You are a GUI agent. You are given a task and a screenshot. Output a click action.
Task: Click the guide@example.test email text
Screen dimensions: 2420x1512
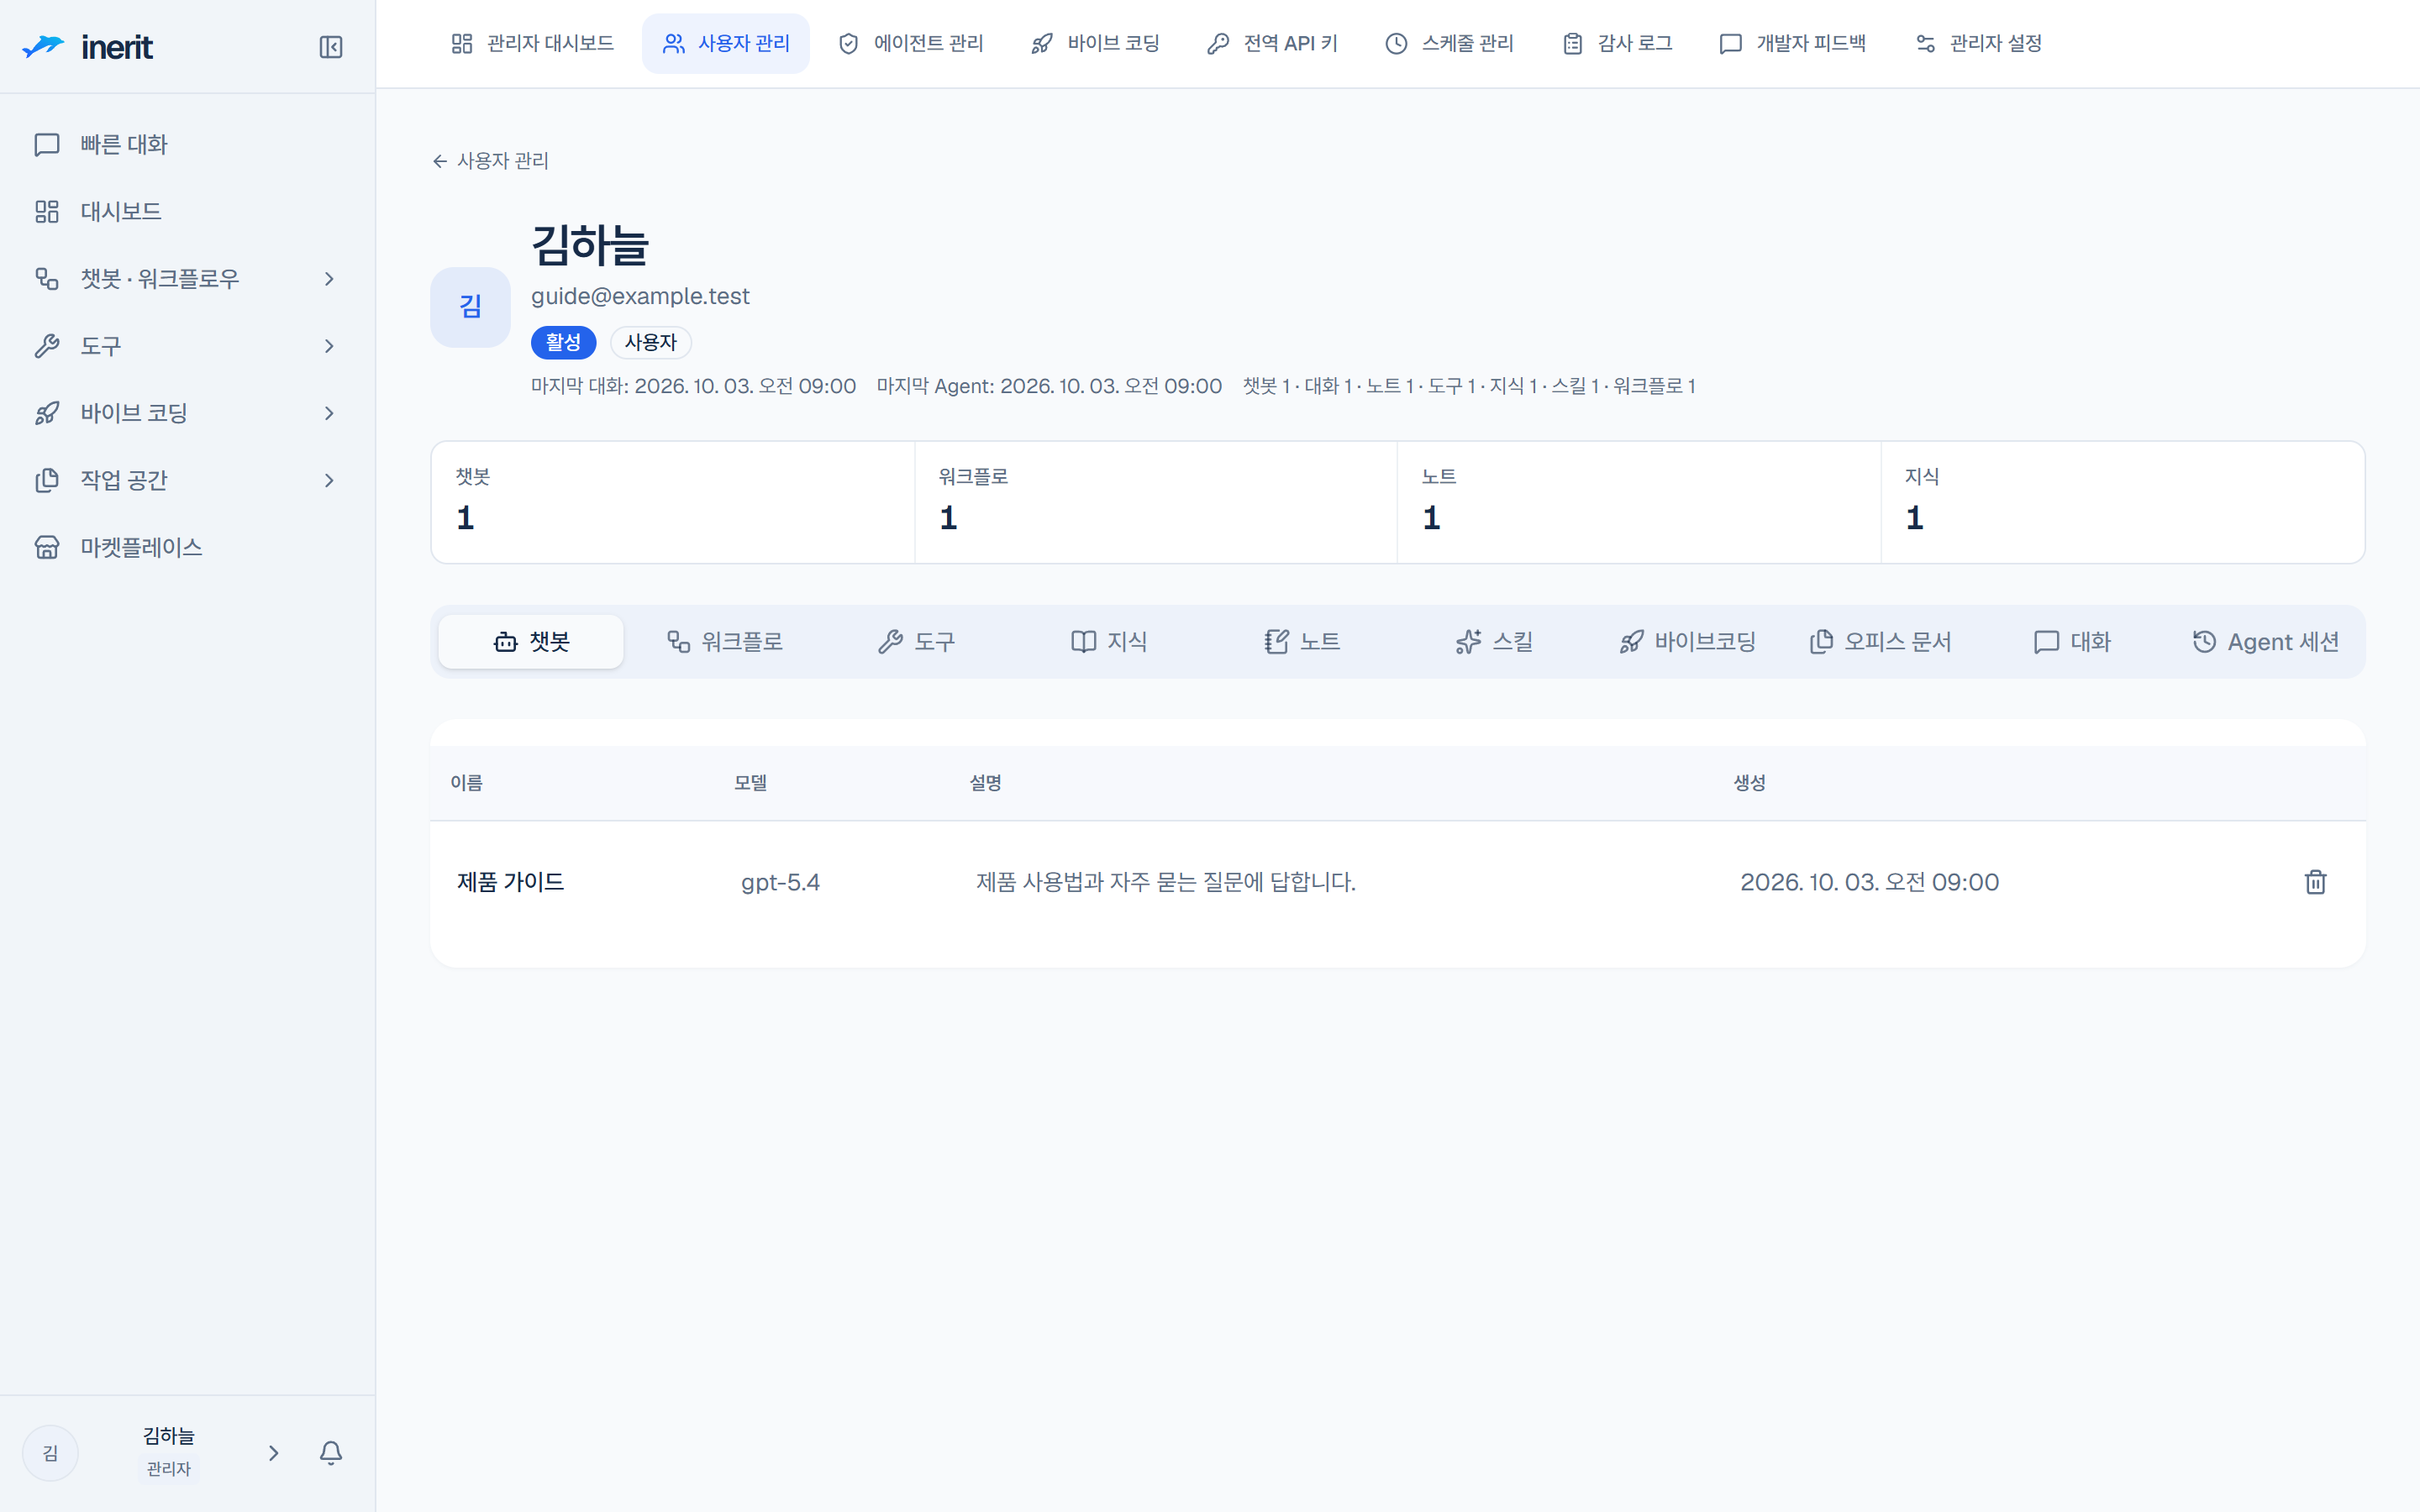click(x=640, y=296)
